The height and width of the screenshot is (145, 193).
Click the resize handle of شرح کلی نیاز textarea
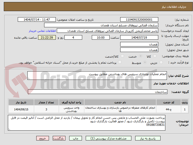click(29, 79)
